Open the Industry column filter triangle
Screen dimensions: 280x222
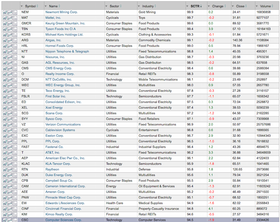[139, 6]
